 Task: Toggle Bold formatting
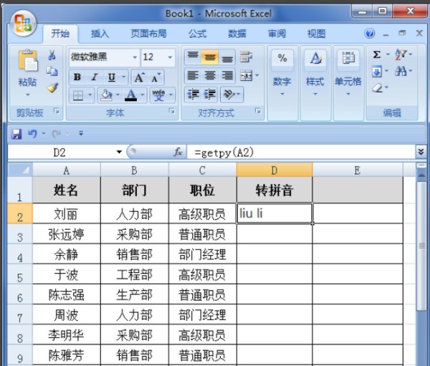(77, 77)
